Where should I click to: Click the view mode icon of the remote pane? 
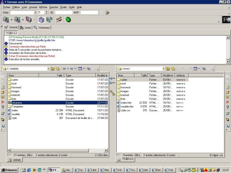pos(195,69)
